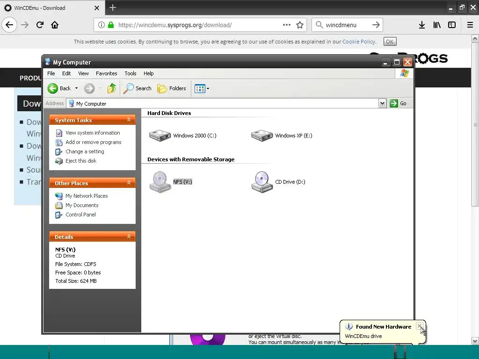Go back in the Firefox browser
479x359 pixels.
[x=9, y=25]
